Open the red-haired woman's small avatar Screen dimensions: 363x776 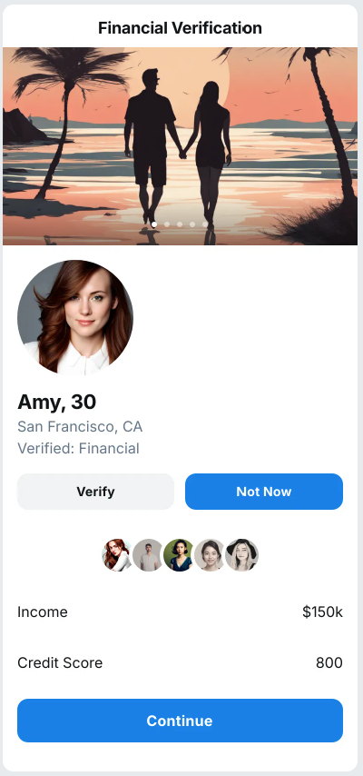point(118,555)
